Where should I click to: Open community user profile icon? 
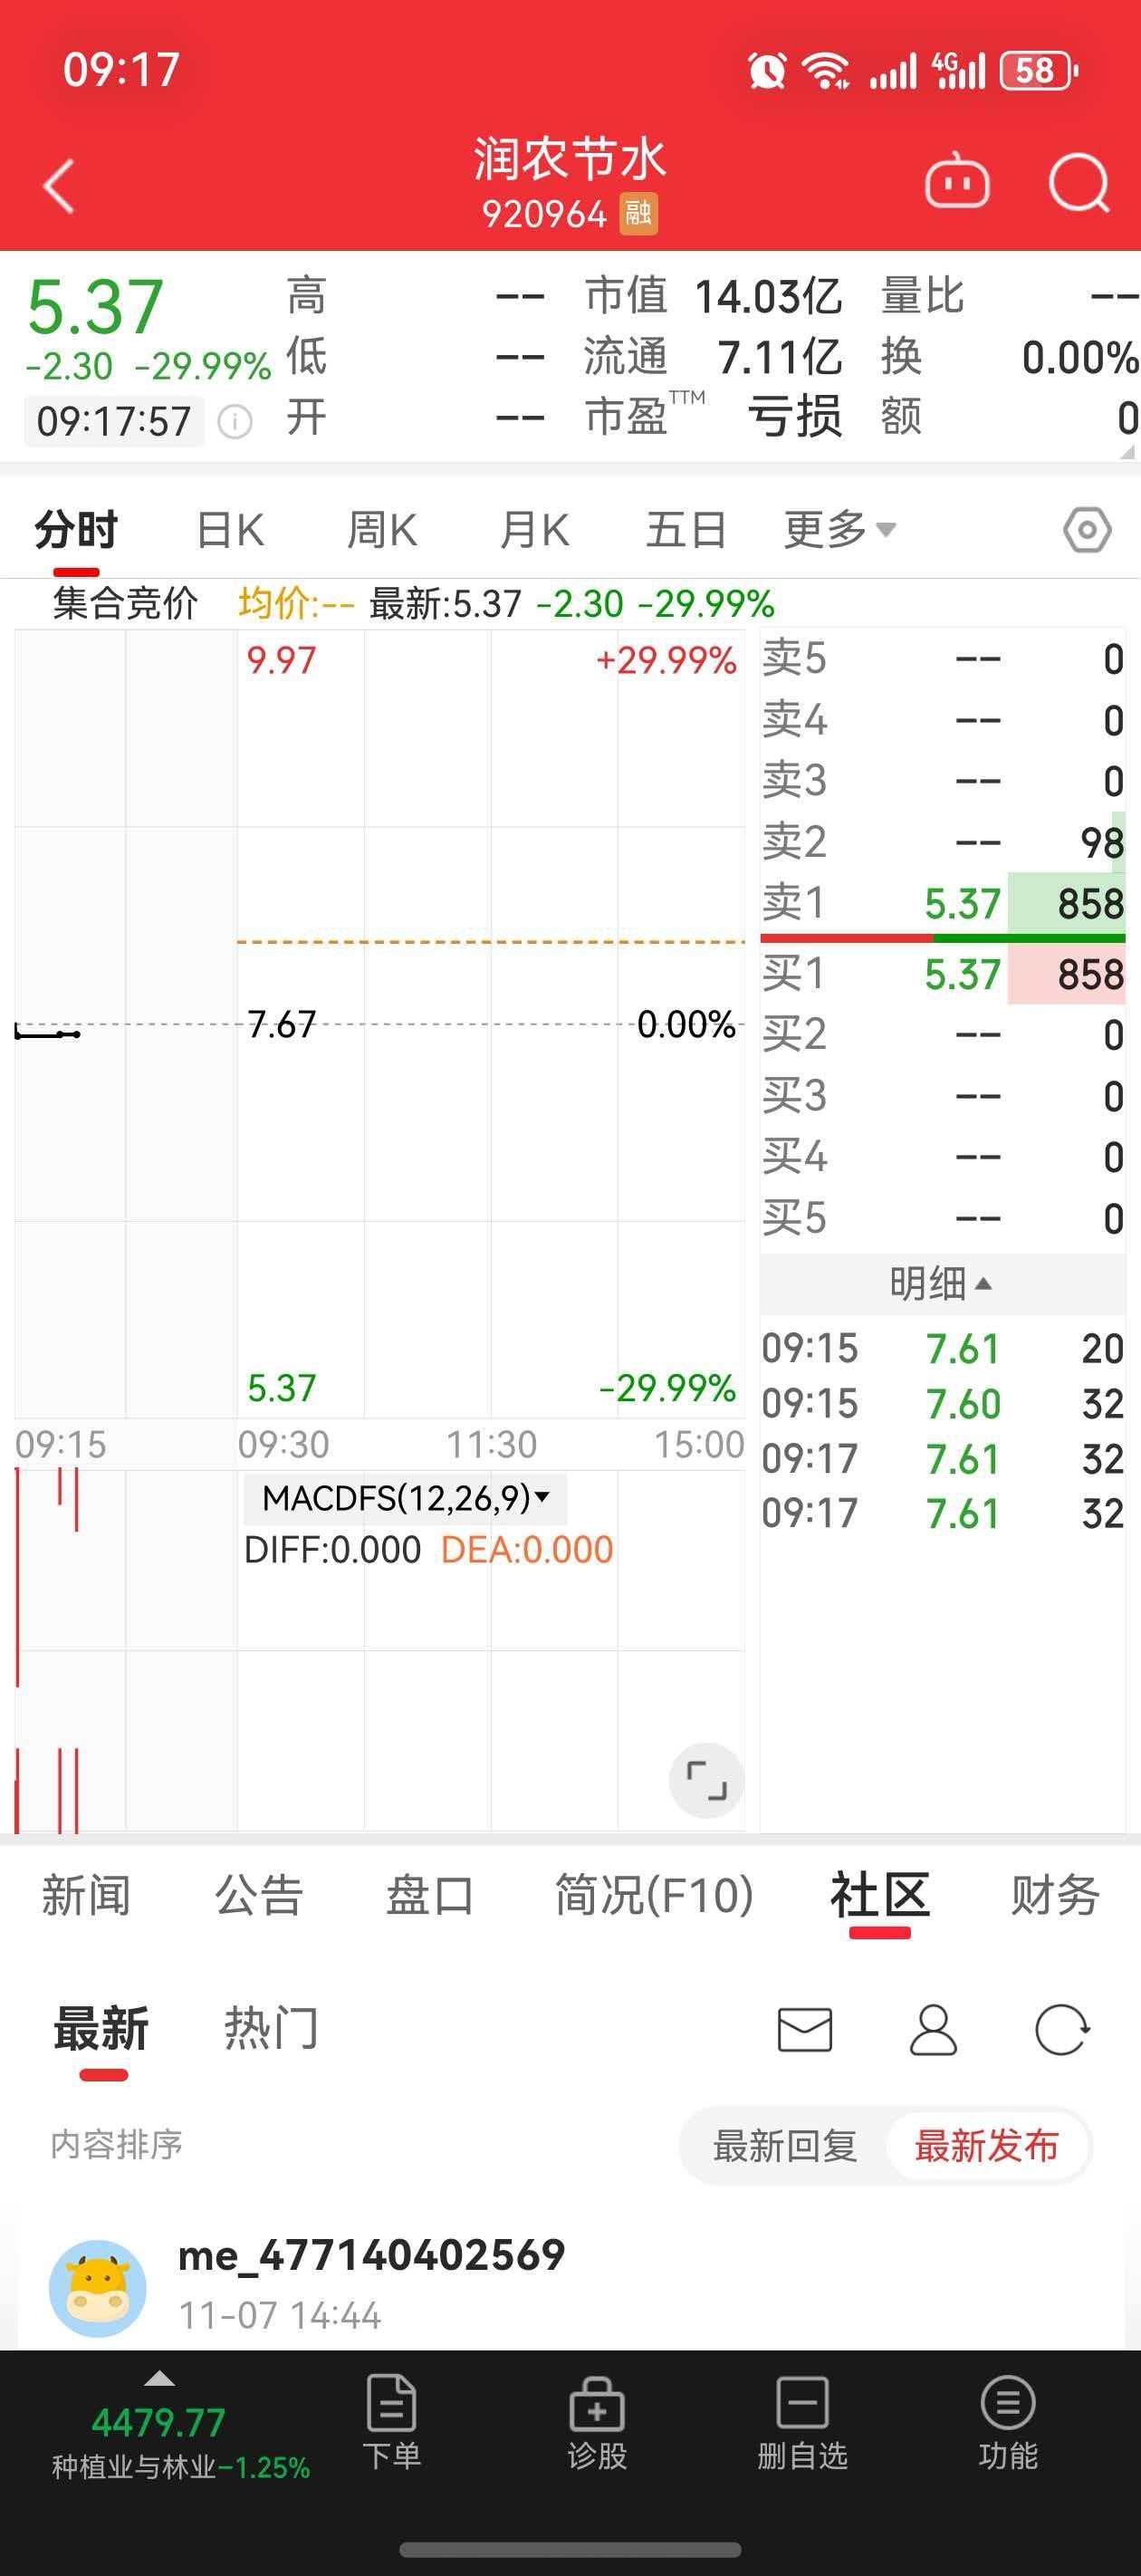pos(933,2029)
